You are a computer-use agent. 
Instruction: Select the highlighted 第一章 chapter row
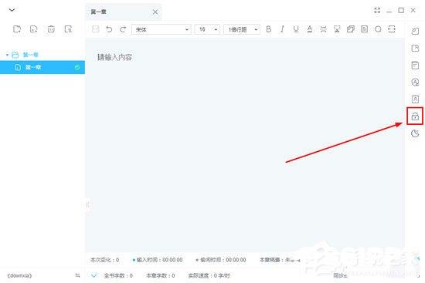(x=42, y=67)
